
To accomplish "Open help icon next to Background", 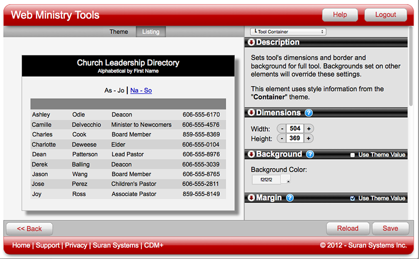I will (x=310, y=154).
